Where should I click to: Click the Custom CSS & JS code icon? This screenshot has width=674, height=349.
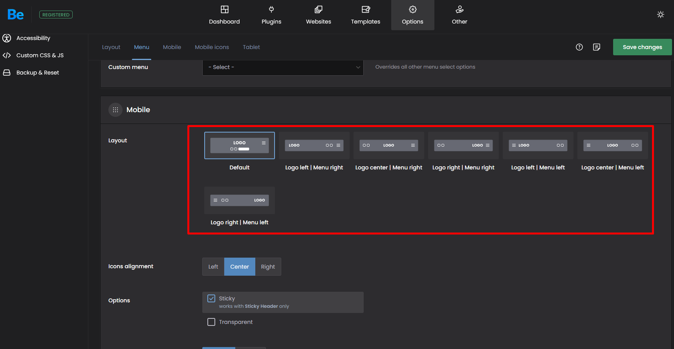(x=7, y=55)
